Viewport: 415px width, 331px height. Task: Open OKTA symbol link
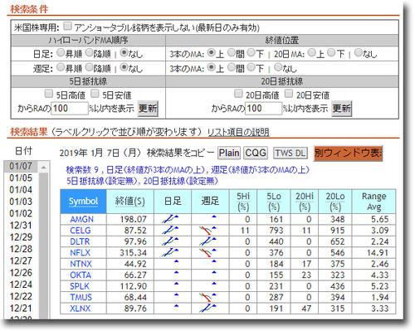coord(81,275)
